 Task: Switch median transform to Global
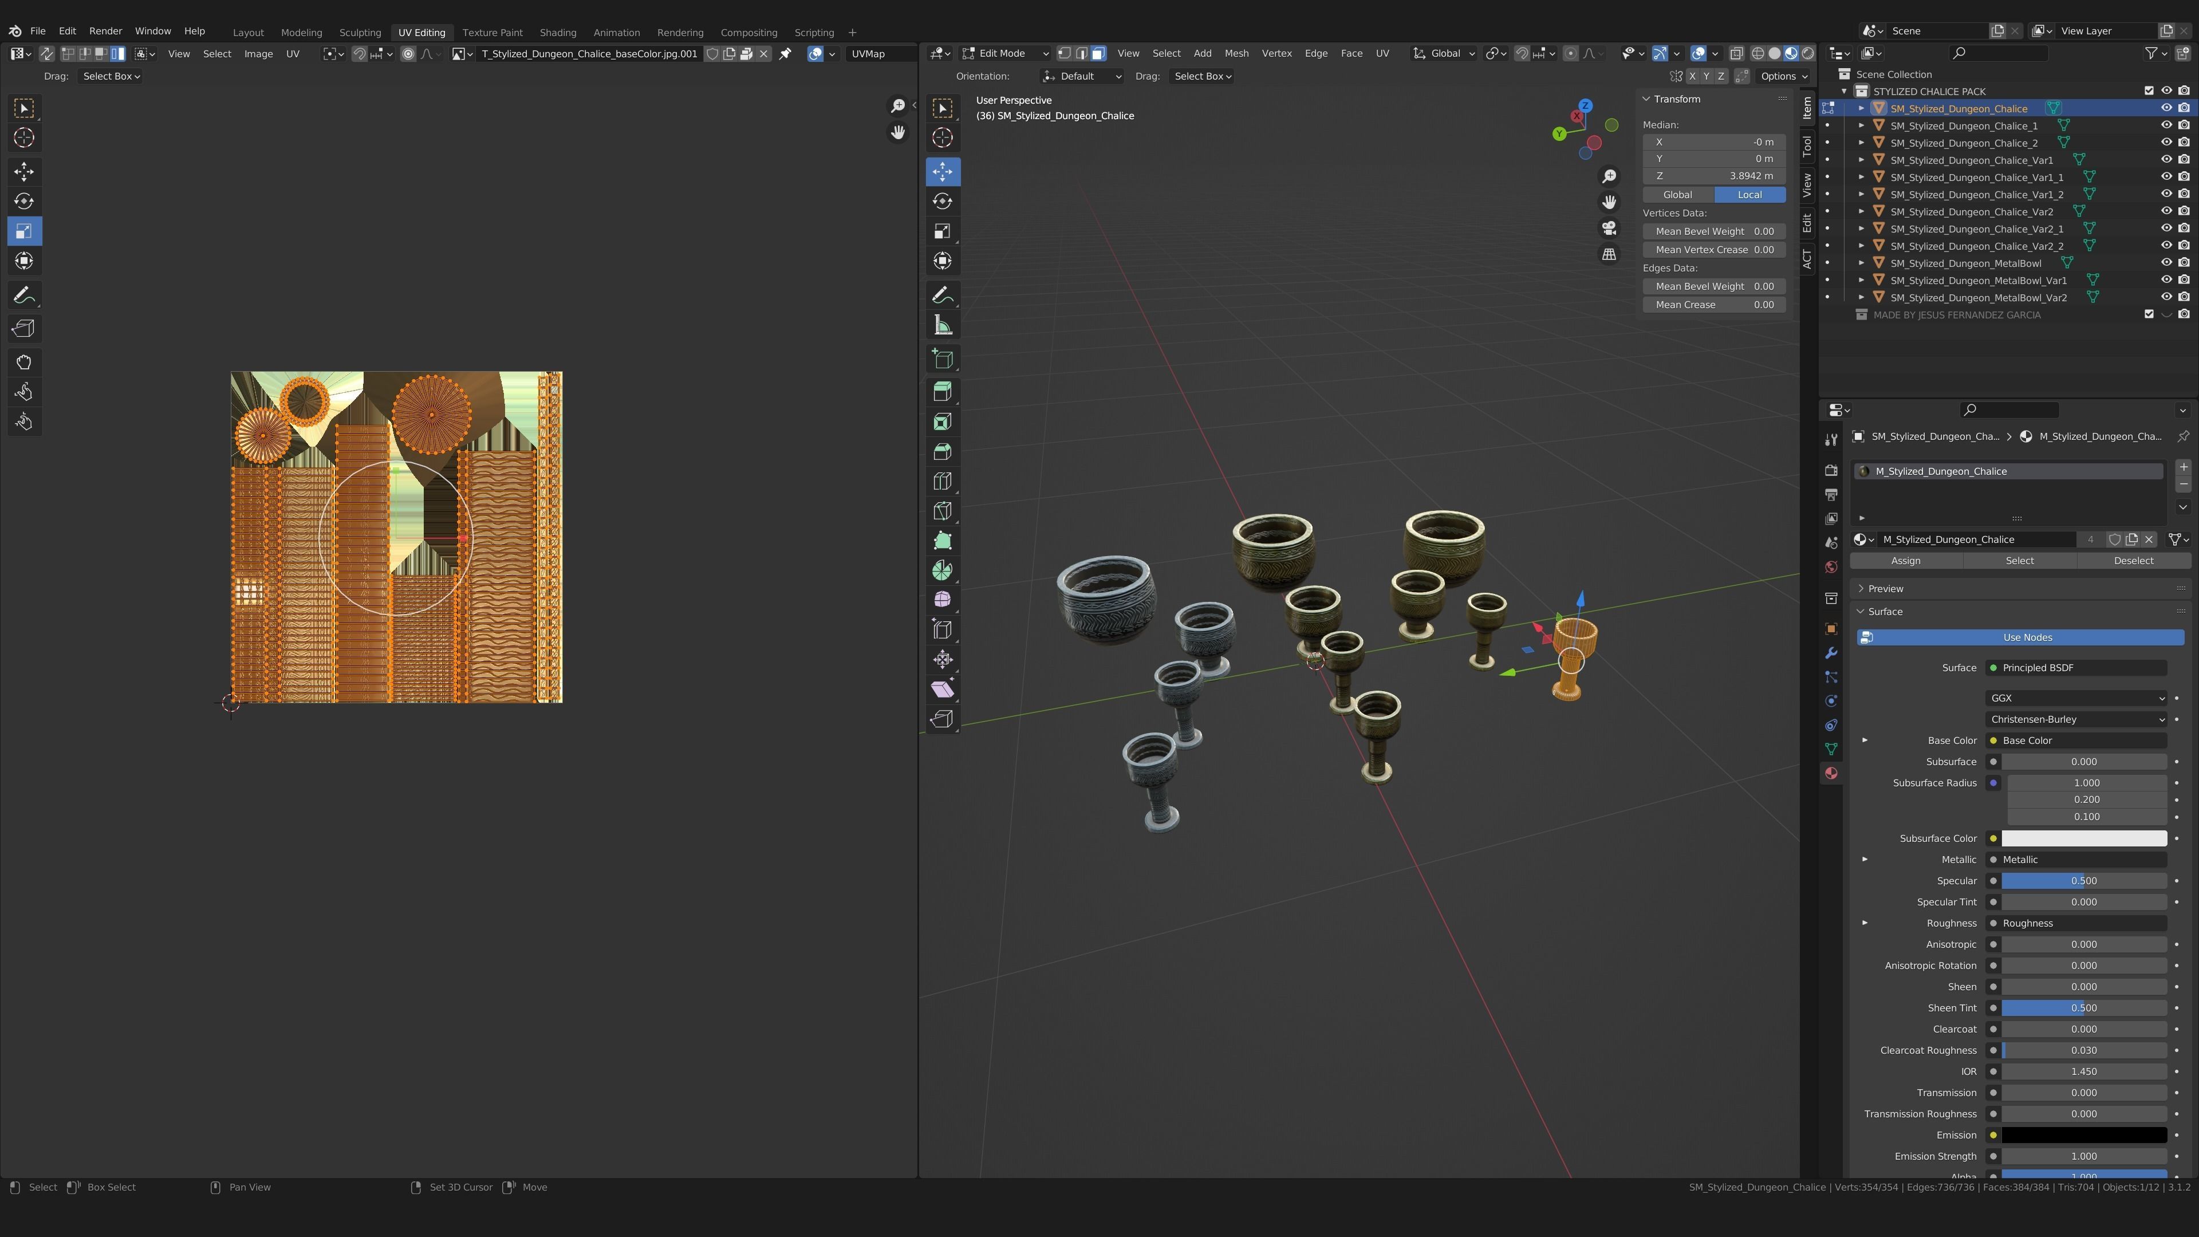click(1677, 195)
